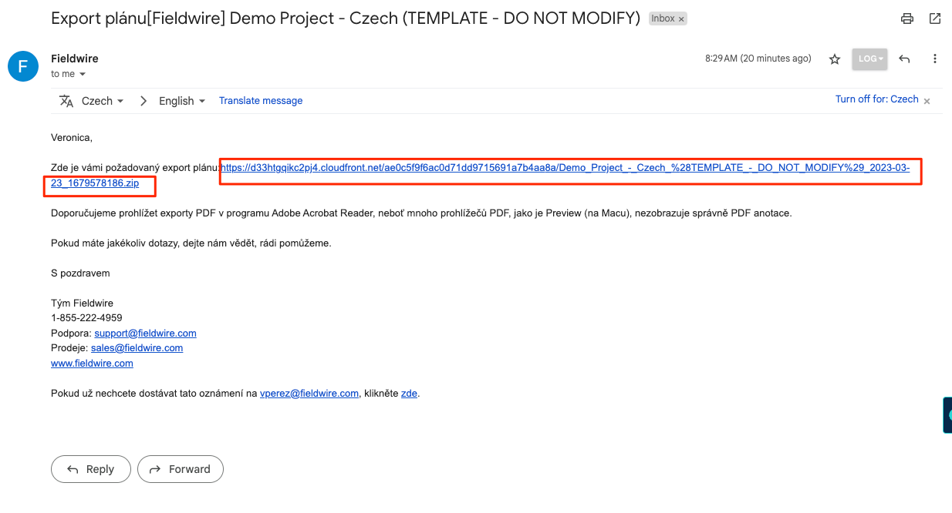Viewport: 952px width, 513px height.
Task: Open email in new window icon
Action: [935, 18]
